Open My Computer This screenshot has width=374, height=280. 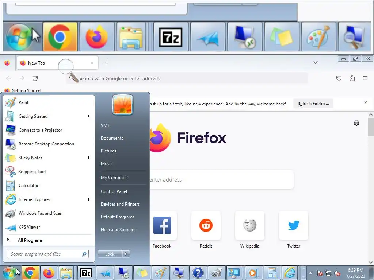pyautogui.click(x=114, y=178)
